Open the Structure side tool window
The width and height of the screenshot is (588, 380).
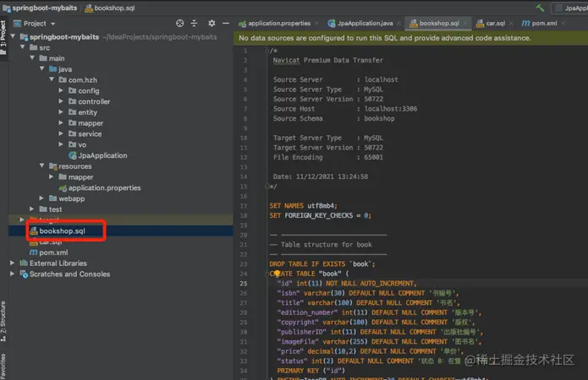click(3, 321)
